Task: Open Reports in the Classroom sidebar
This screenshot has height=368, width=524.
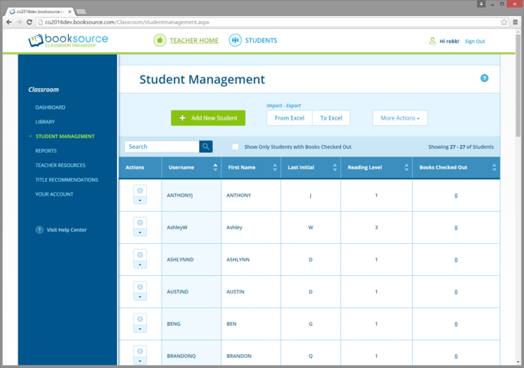Action: pyautogui.click(x=46, y=151)
